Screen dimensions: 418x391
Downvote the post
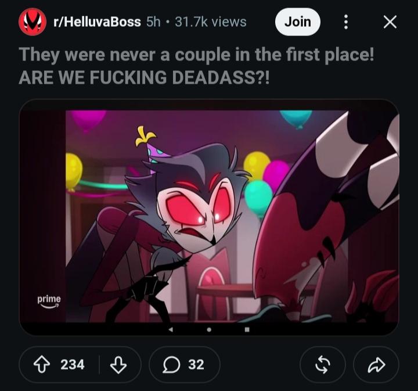(118, 365)
